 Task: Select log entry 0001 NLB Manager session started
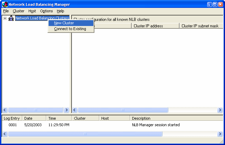112,125
